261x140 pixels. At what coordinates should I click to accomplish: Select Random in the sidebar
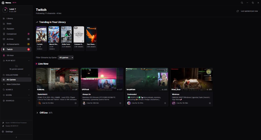pos(16,29)
